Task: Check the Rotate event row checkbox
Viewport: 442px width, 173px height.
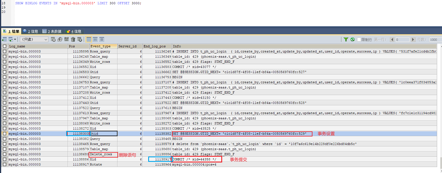Action: point(4,164)
